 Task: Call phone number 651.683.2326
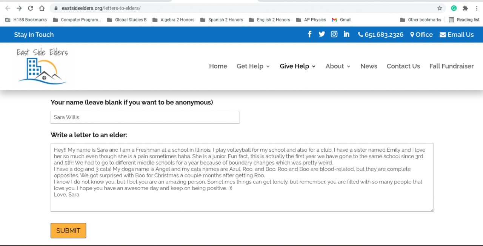tap(381, 35)
